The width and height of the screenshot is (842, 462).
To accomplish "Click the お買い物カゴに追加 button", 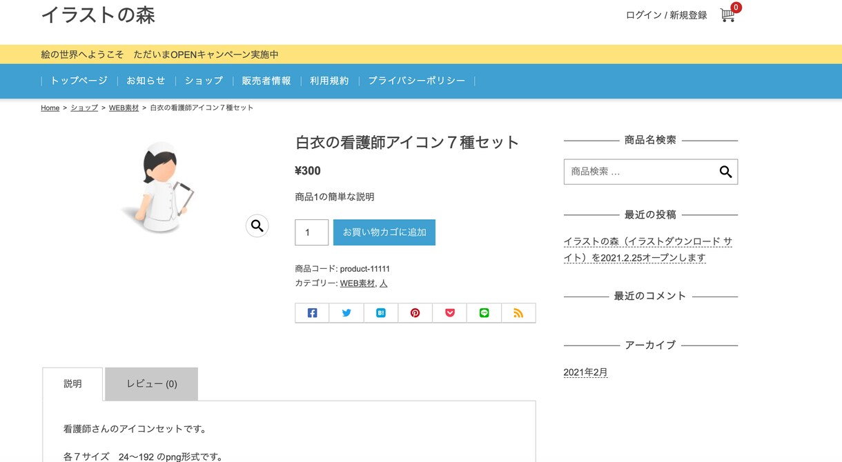I will [x=384, y=232].
